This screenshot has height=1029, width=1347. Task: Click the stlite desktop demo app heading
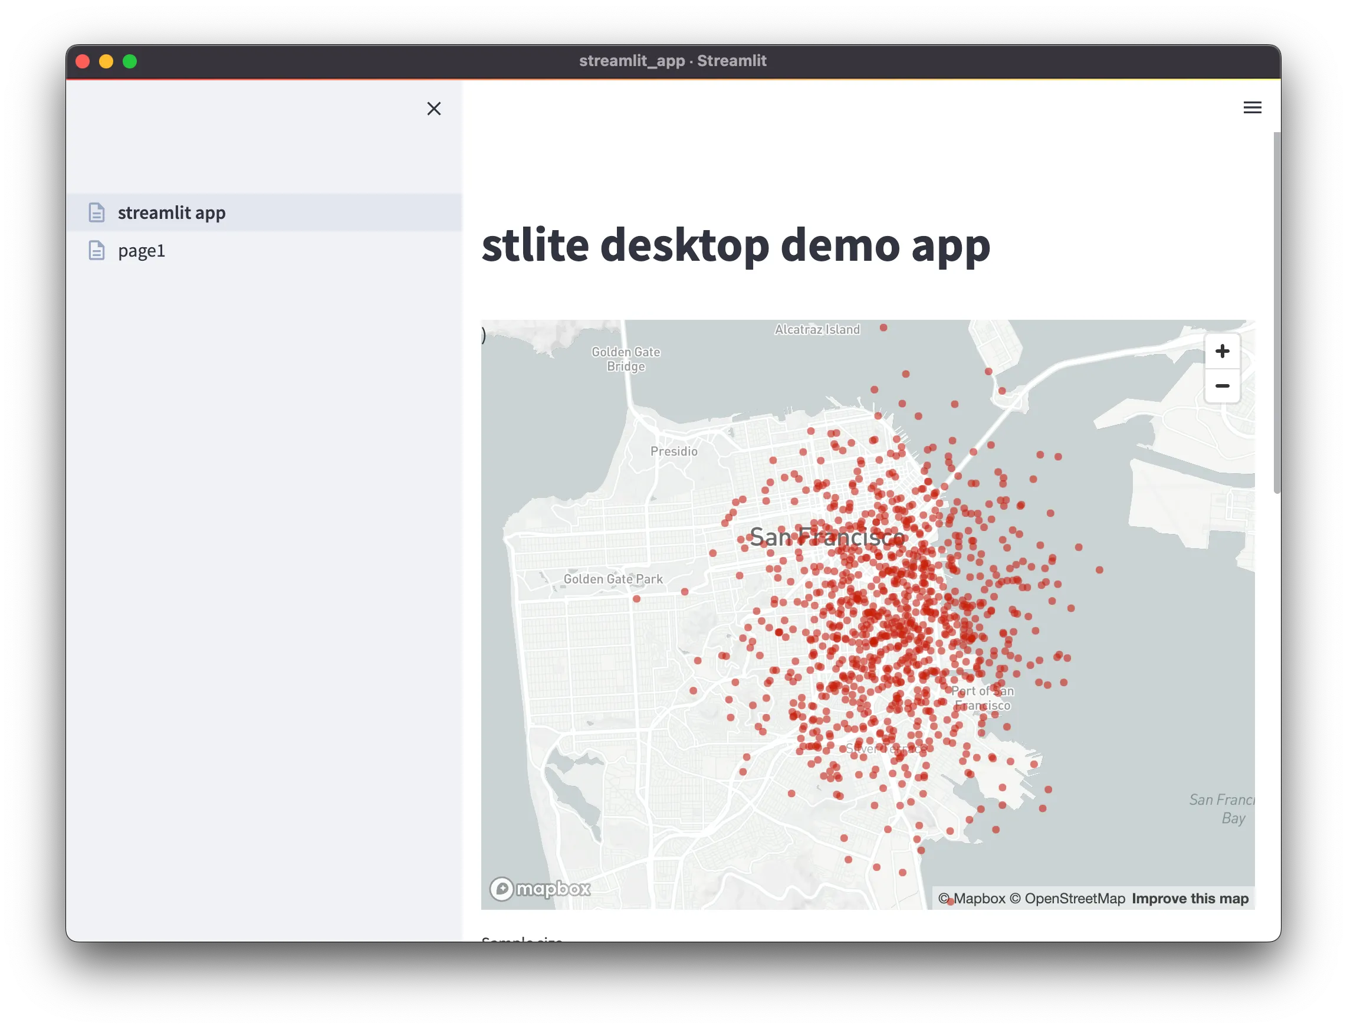(735, 246)
